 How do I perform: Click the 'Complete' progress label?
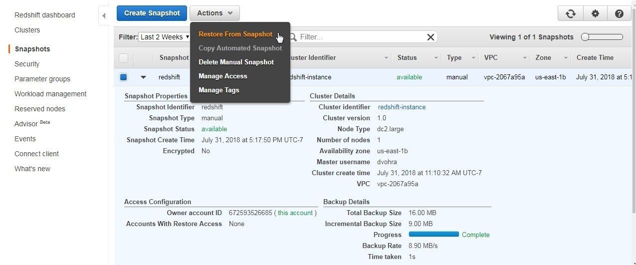(x=476, y=235)
